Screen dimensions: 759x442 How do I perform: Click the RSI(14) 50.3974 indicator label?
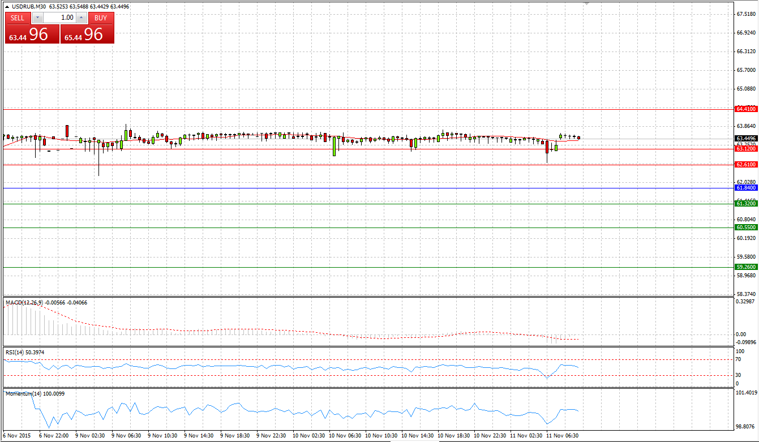tap(25, 352)
